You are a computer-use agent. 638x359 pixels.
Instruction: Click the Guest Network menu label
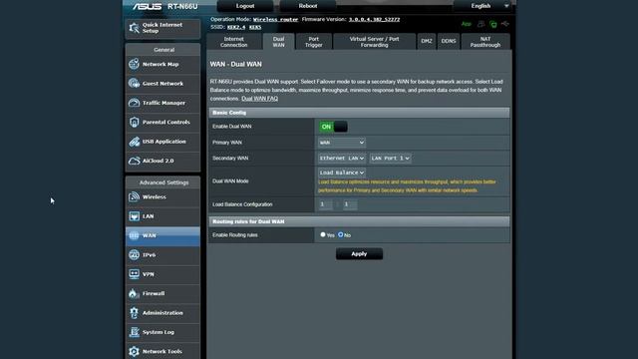tap(162, 84)
